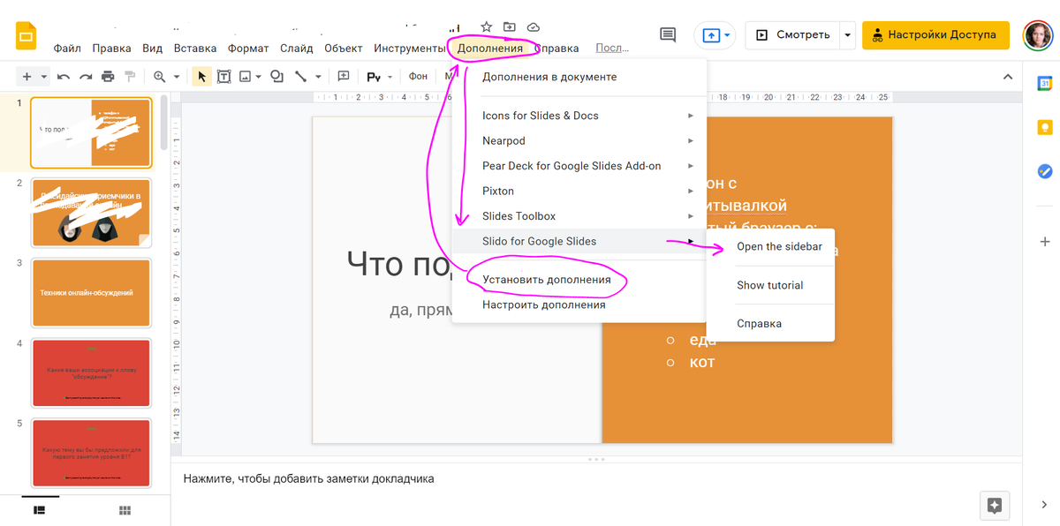Click Настройки Доступа share button
Screen dimensions: 1060x526
[935, 35]
